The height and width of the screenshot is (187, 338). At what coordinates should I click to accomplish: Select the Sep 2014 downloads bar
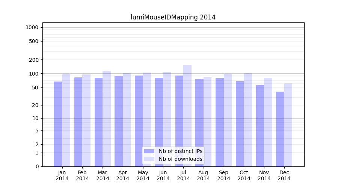(228, 120)
